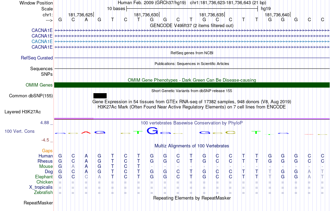Click the SNPs track label

47,74
